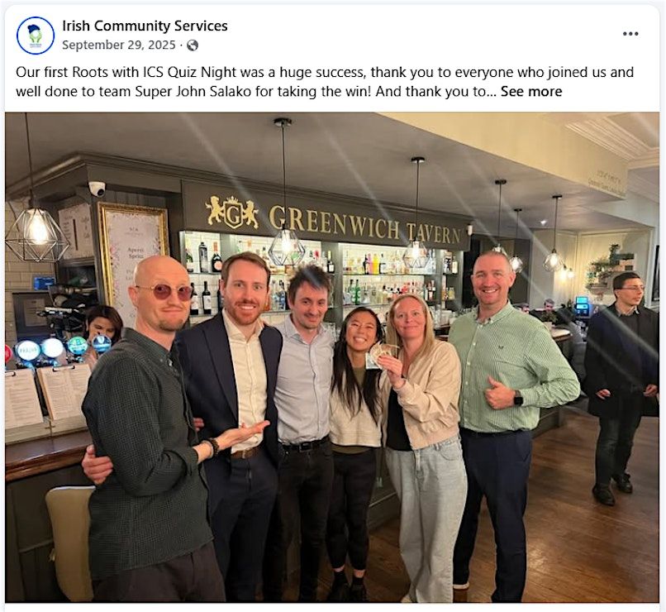Click the globe public audience icon
The height and width of the screenshot is (612, 666).
click(x=193, y=45)
